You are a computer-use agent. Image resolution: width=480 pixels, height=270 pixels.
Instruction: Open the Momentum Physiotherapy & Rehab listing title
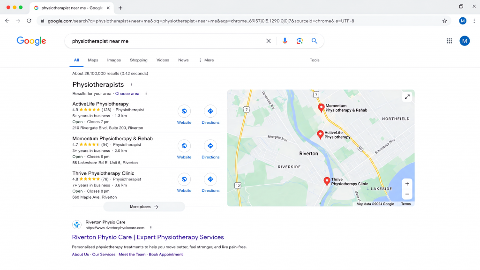[112, 138]
